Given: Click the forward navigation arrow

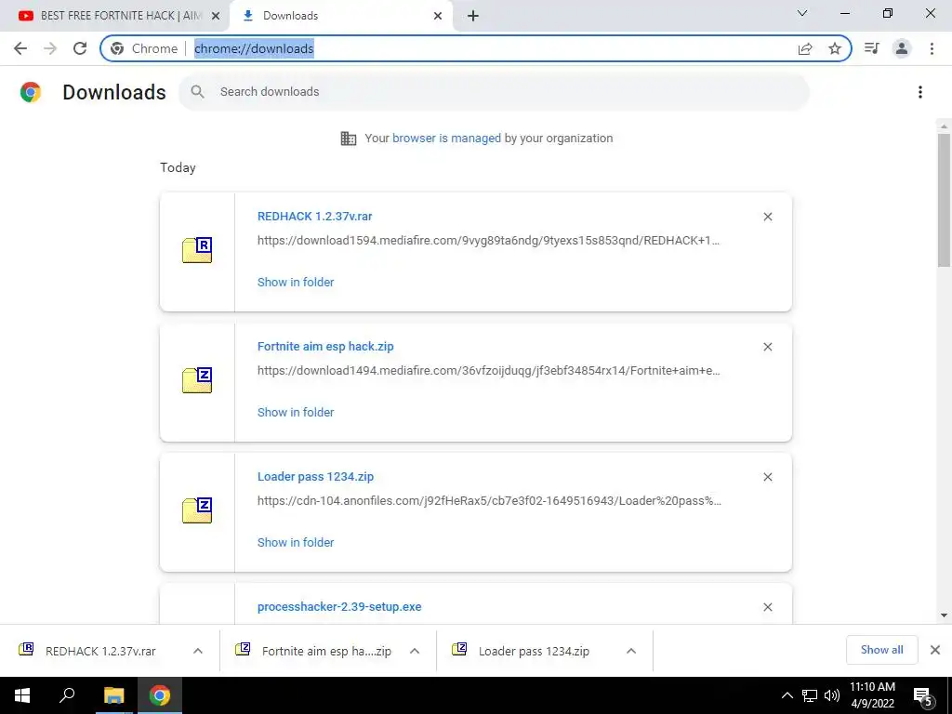Looking at the screenshot, I should pyautogui.click(x=50, y=48).
